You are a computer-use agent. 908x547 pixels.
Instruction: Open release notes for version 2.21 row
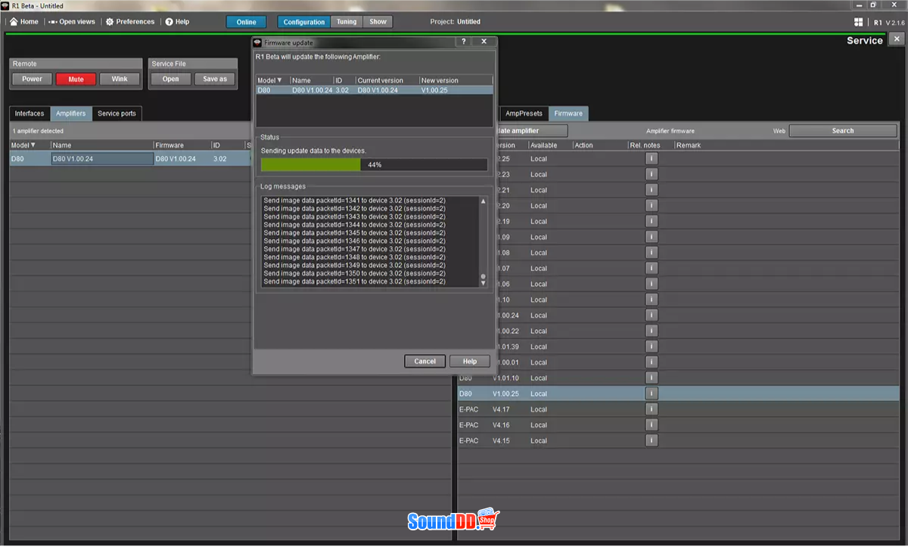click(651, 190)
